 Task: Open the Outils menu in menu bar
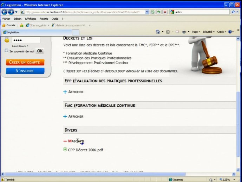click(x=55, y=19)
